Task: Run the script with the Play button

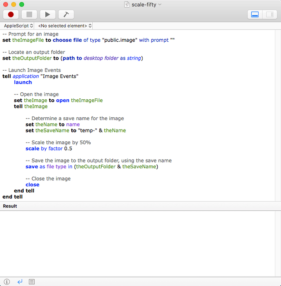Action: tap(47, 14)
